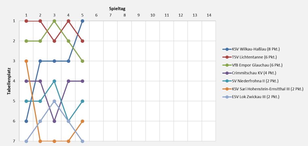Click the Spieltag 14 axis label

tap(209, 15)
